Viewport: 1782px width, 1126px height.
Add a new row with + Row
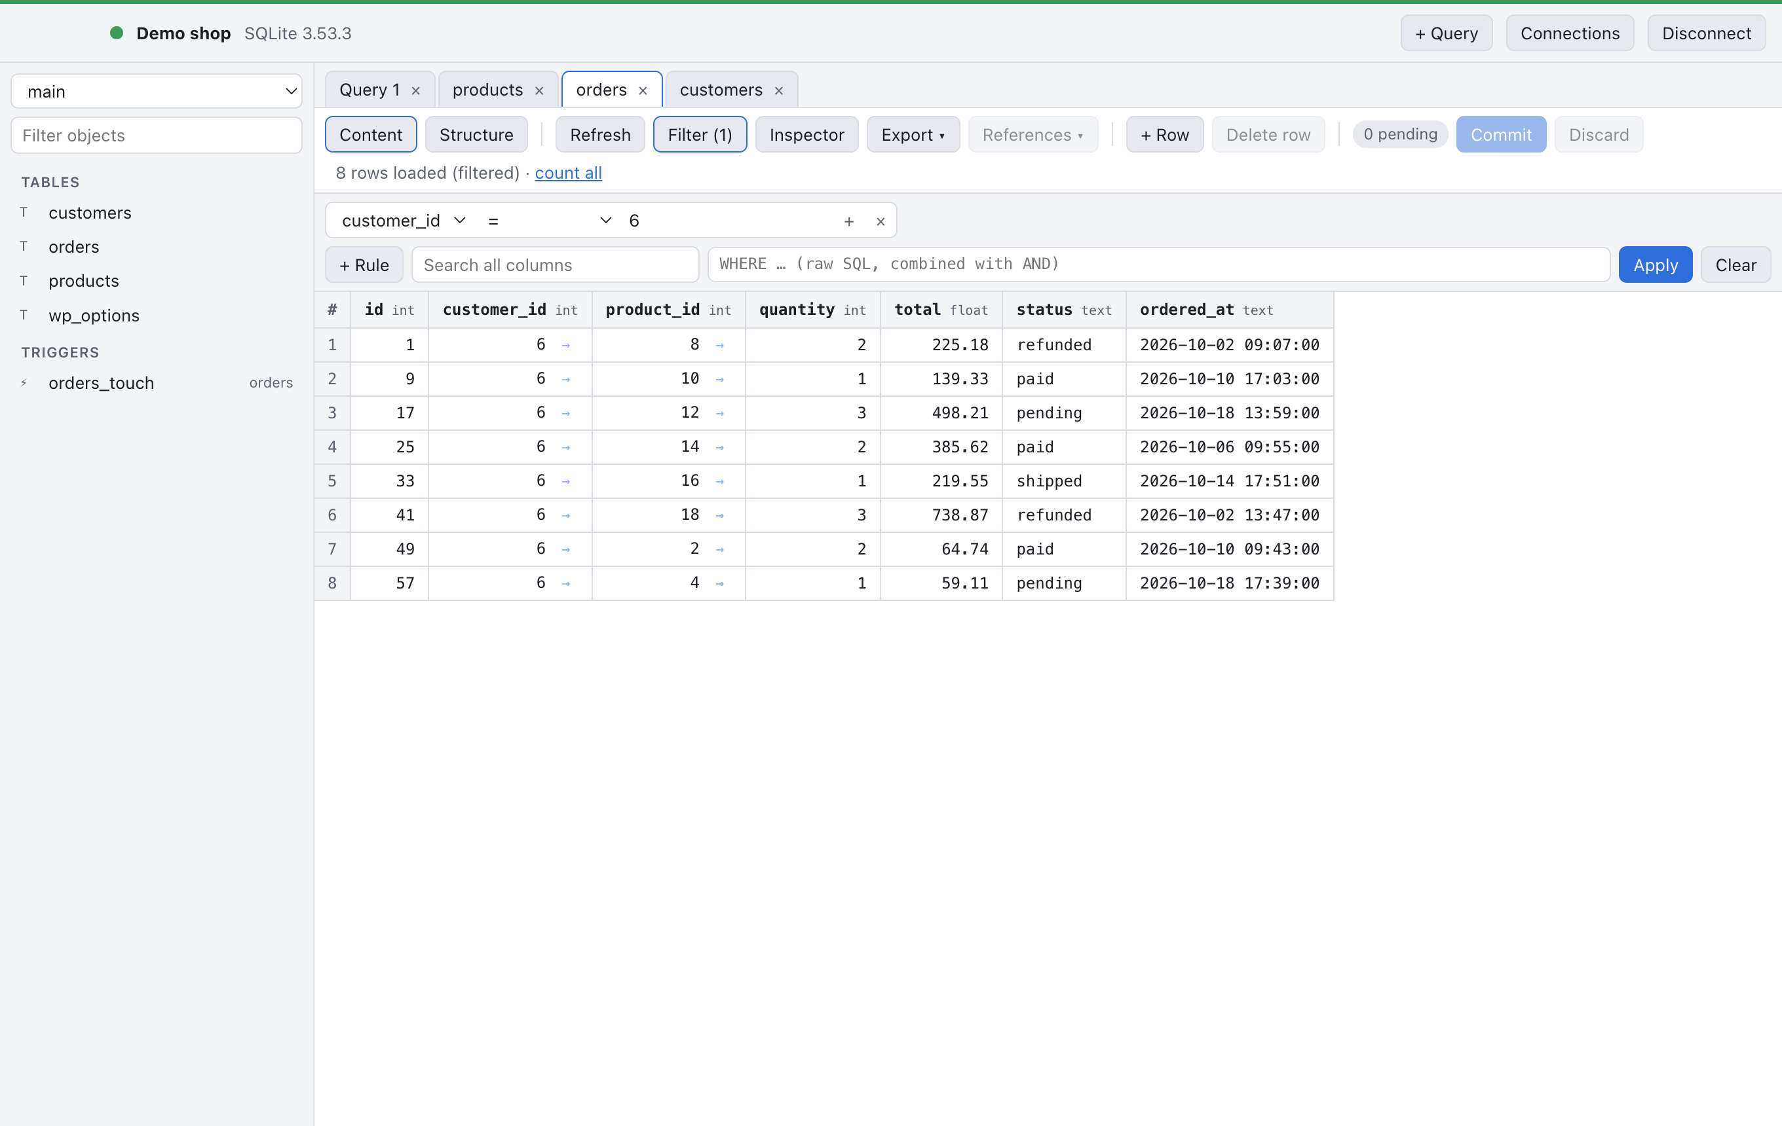[x=1164, y=135]
